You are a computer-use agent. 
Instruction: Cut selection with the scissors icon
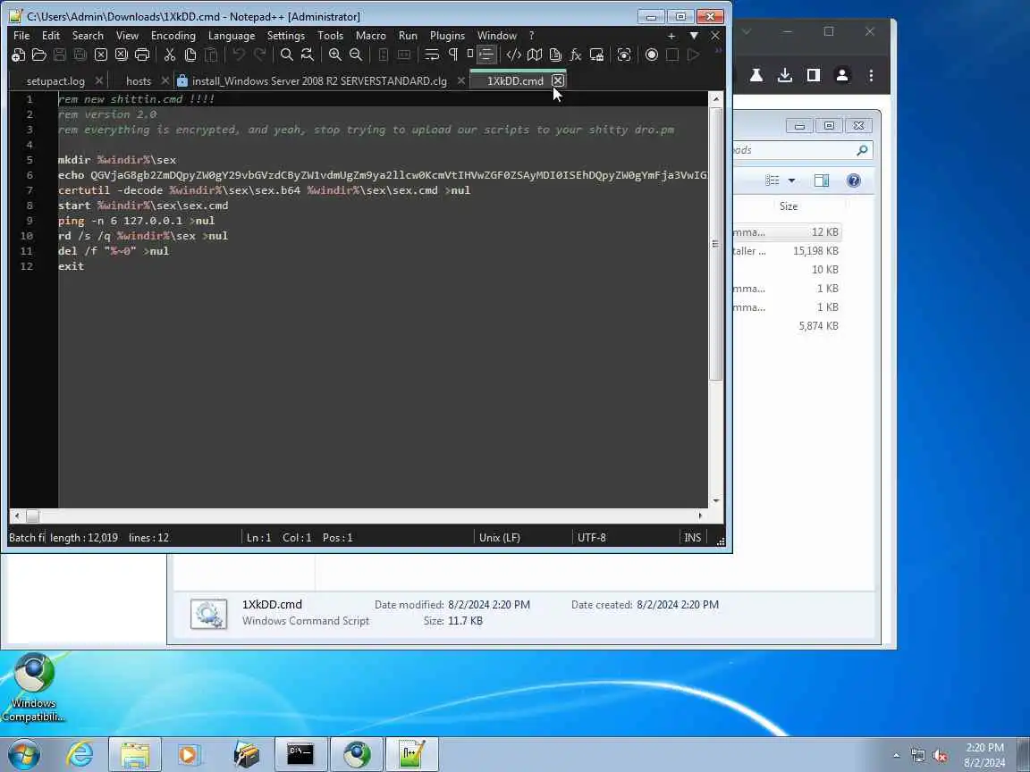[170, 55]
